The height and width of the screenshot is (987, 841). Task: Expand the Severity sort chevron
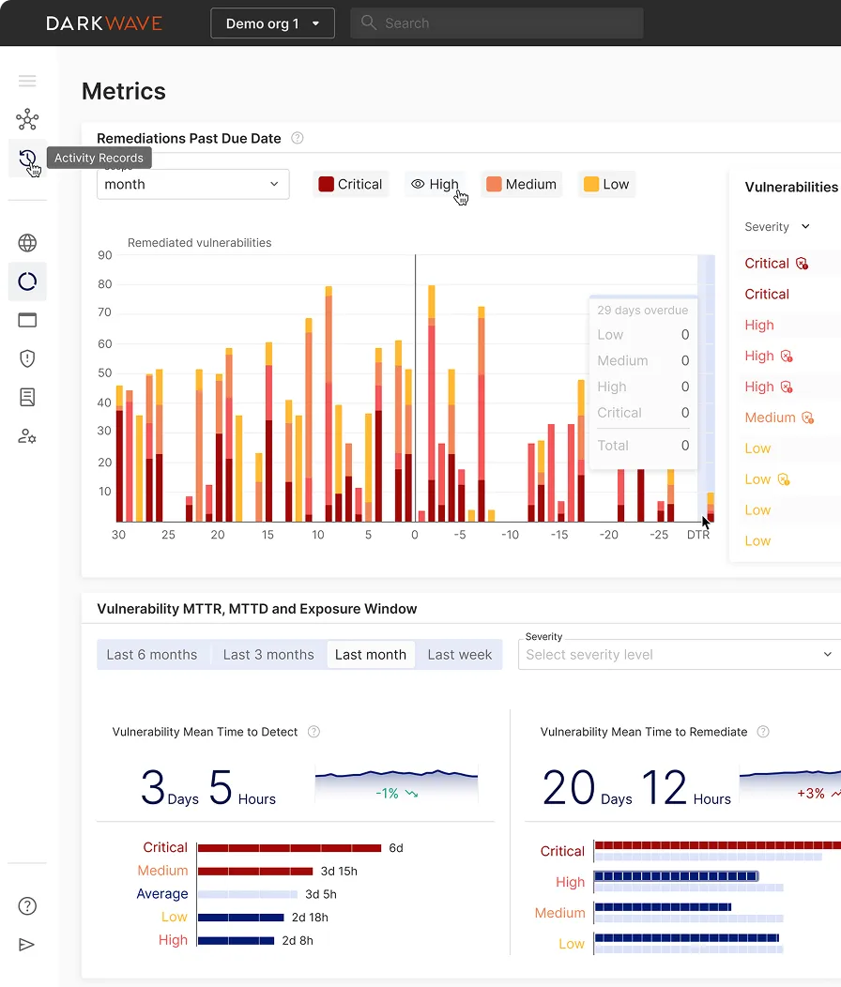(805, 227)
